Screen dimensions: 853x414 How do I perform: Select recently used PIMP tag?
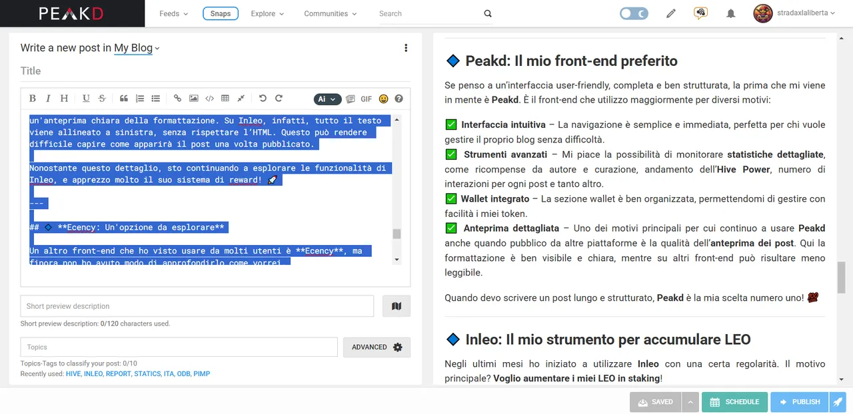click(202, 374)
